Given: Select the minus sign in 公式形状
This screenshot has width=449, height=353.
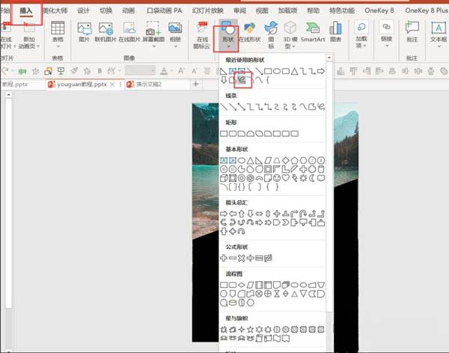Looking at the screenshot, I should [233, 258].
